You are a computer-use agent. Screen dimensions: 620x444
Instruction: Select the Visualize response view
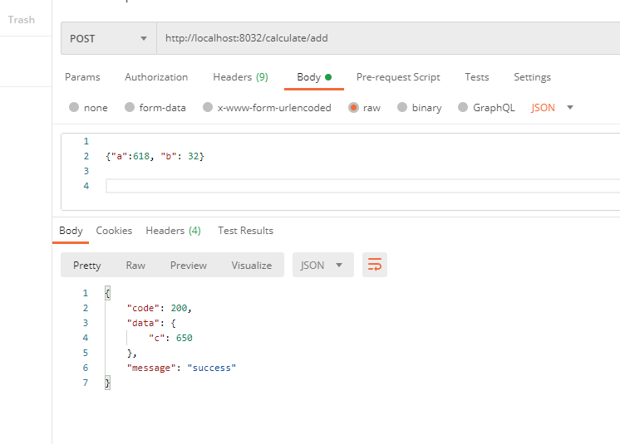[x=252, y=266]
